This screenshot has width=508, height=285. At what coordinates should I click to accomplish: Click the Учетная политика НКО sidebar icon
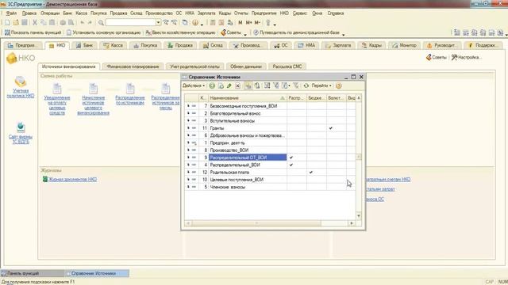point(21,82)
